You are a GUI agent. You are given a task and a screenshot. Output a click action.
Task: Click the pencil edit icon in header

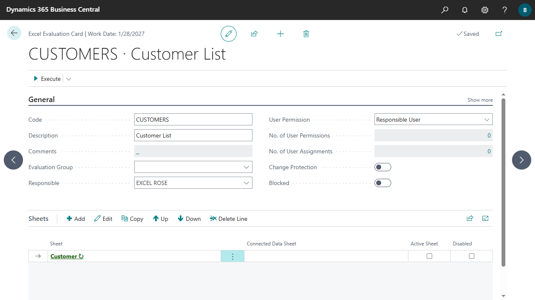pyautogui.click(x=229, y=34)
